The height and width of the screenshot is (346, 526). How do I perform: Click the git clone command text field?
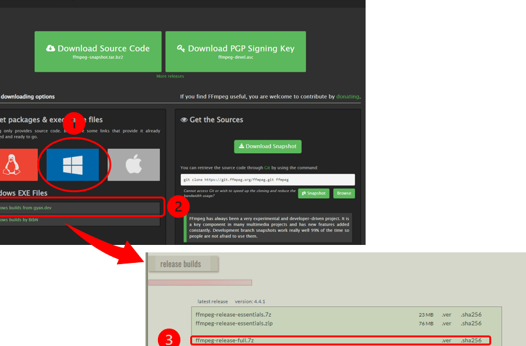267,179
